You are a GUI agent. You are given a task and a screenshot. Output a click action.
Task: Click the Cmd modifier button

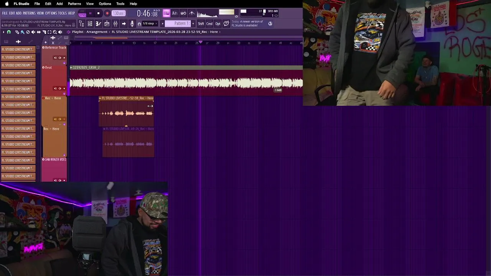[x=209, y=24]
